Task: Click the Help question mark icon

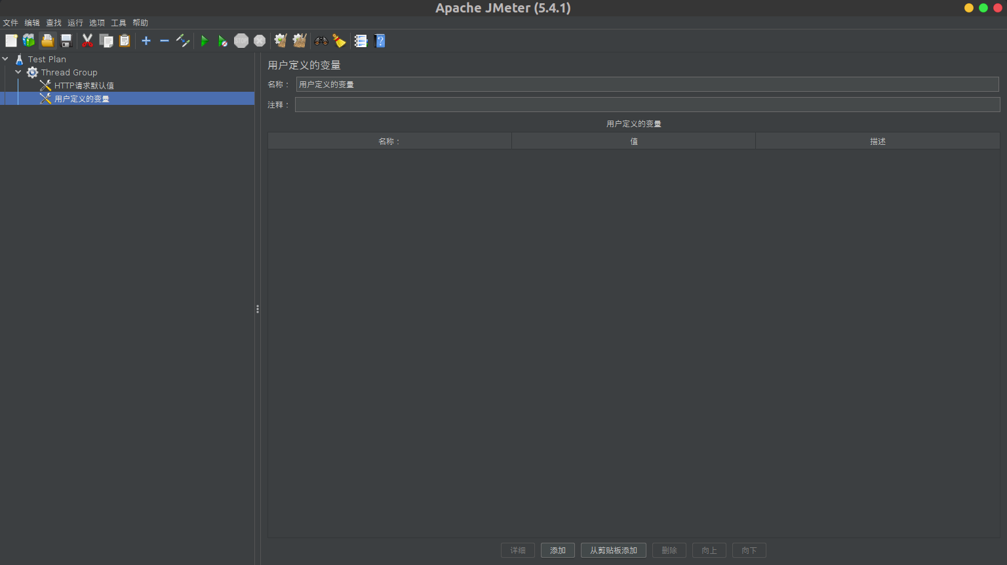Action: tap(380, 41)
